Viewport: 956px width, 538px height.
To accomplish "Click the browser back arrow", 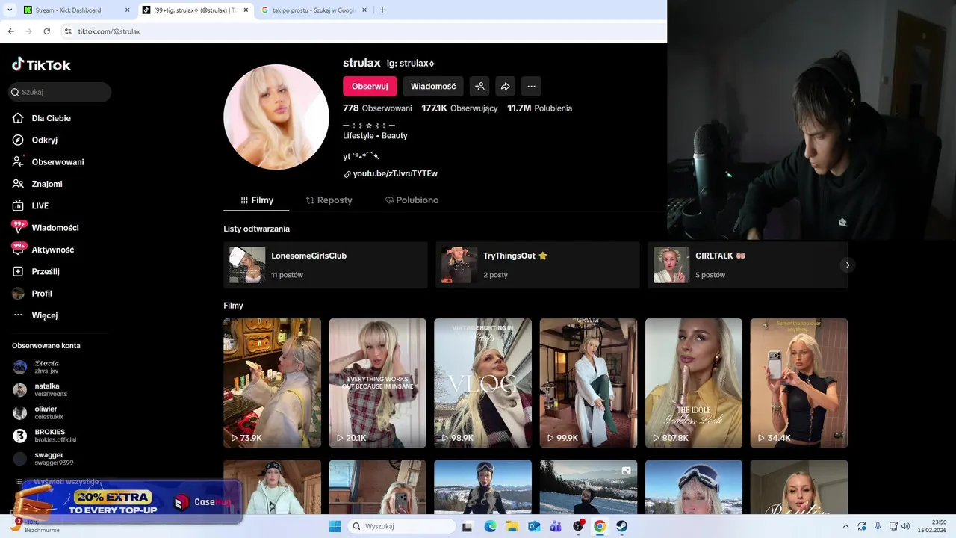I will pos(10,31).
